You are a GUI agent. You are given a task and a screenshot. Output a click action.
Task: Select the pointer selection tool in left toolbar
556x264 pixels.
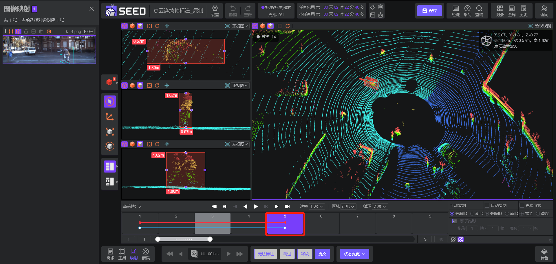point(110,102)
